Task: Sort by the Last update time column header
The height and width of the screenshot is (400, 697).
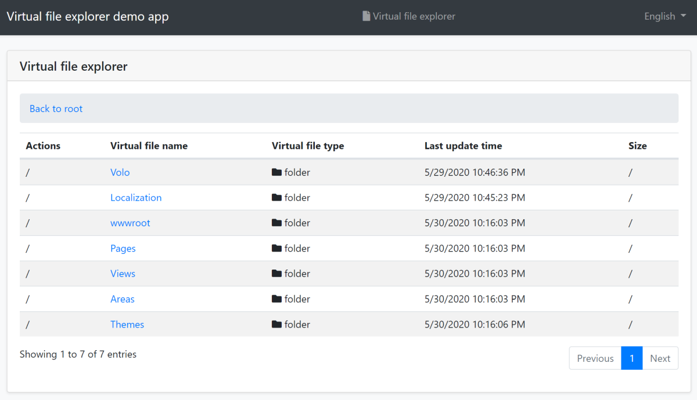Action: pyautogui.click(x=464, y=146)
